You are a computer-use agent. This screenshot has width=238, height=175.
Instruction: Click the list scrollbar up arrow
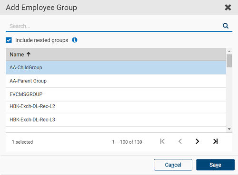(x=229, y=51)
